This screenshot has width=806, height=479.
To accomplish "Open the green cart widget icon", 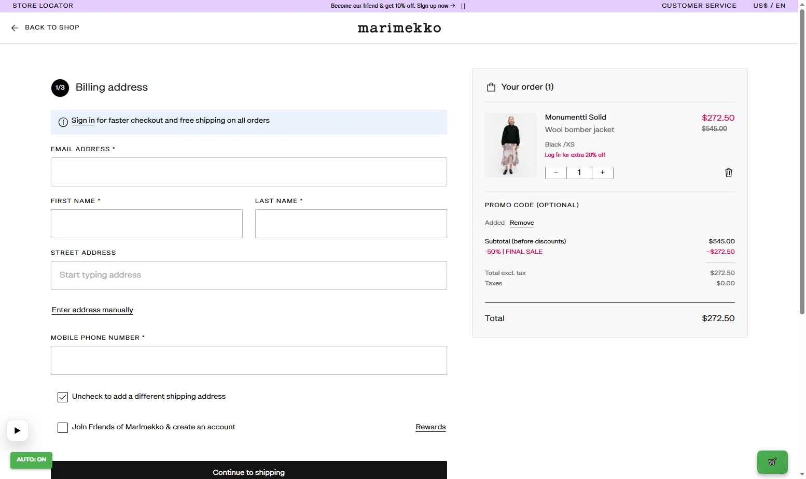I will click(x=772, y=462).
